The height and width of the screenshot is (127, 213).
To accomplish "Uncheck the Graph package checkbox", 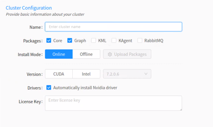I will click(x=70, y=41).
